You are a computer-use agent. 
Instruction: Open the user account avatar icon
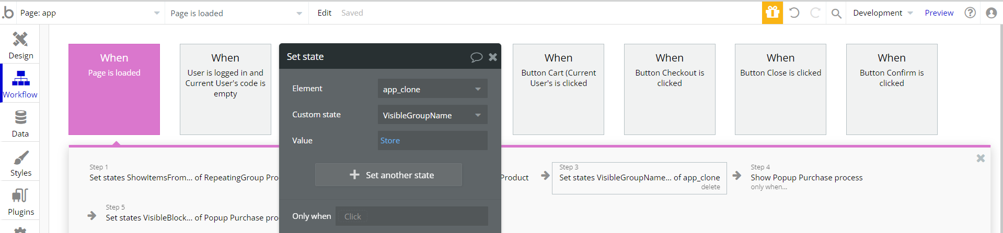pos(991,13)
